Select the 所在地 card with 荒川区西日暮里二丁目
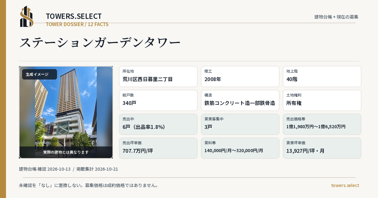This screenshot has height=198, width=378. click(158, 76)
